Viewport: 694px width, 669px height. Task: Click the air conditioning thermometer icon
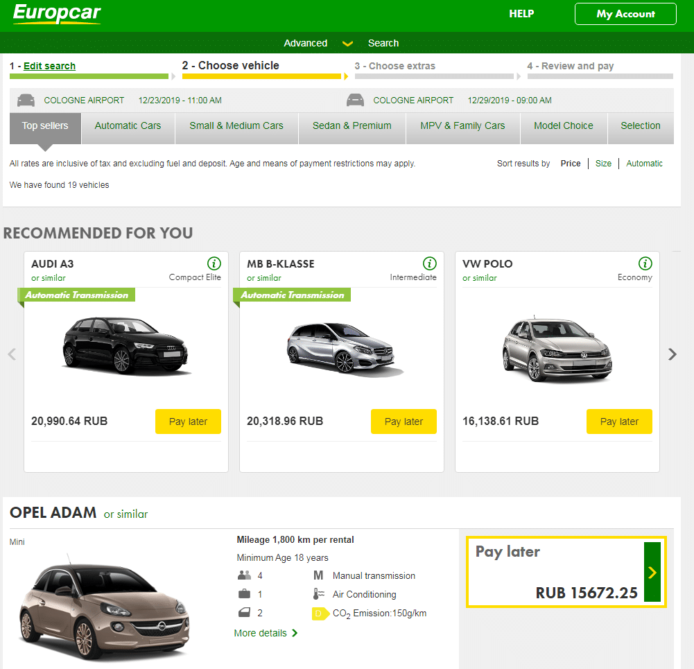click(319, 594)
